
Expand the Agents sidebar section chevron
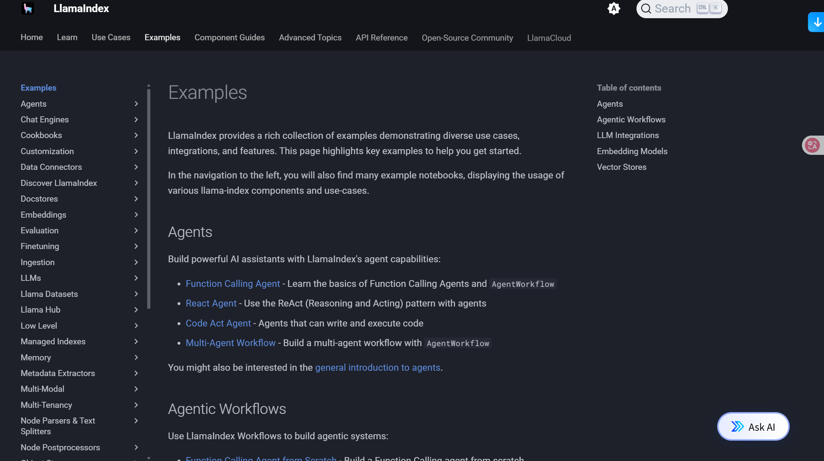click(136, 104)
